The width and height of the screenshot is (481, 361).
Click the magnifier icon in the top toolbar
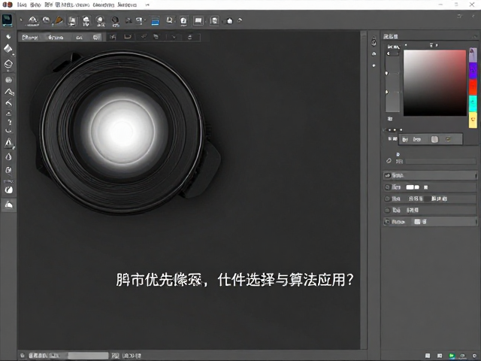tap(169, 20)
